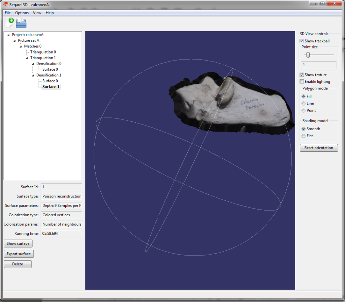This screenshot has width=345, height=302.
Task: Select Line polygon mode
Action: coord(304,104)
